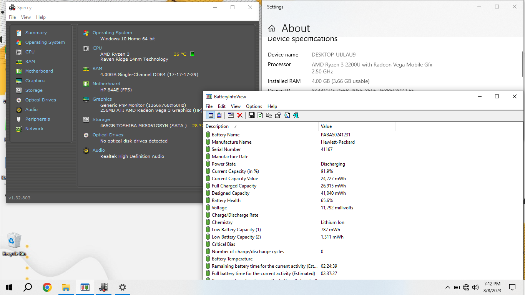Click the Home icon in Settings

tap(272, 28)
